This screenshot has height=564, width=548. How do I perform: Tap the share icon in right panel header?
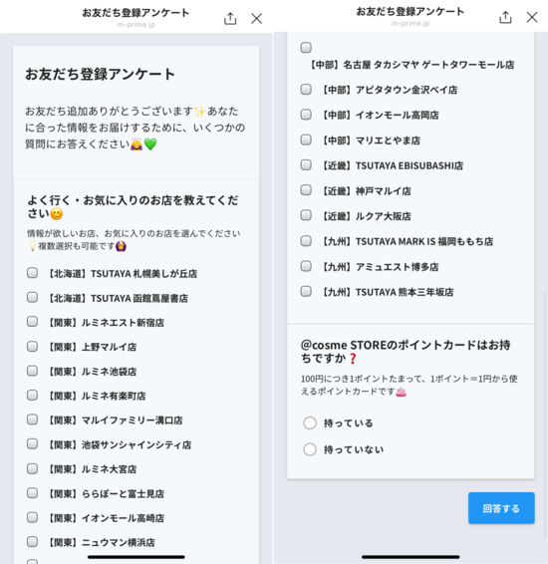click(505, 17)
